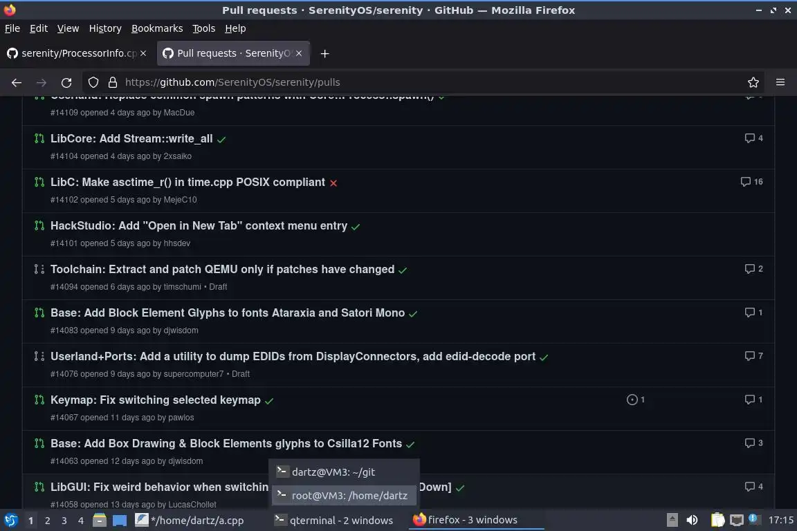The image size is (797, 531).
Task: Open PR LibC: Make asctime_r() POSIX compliant
Action: [187, 183]
